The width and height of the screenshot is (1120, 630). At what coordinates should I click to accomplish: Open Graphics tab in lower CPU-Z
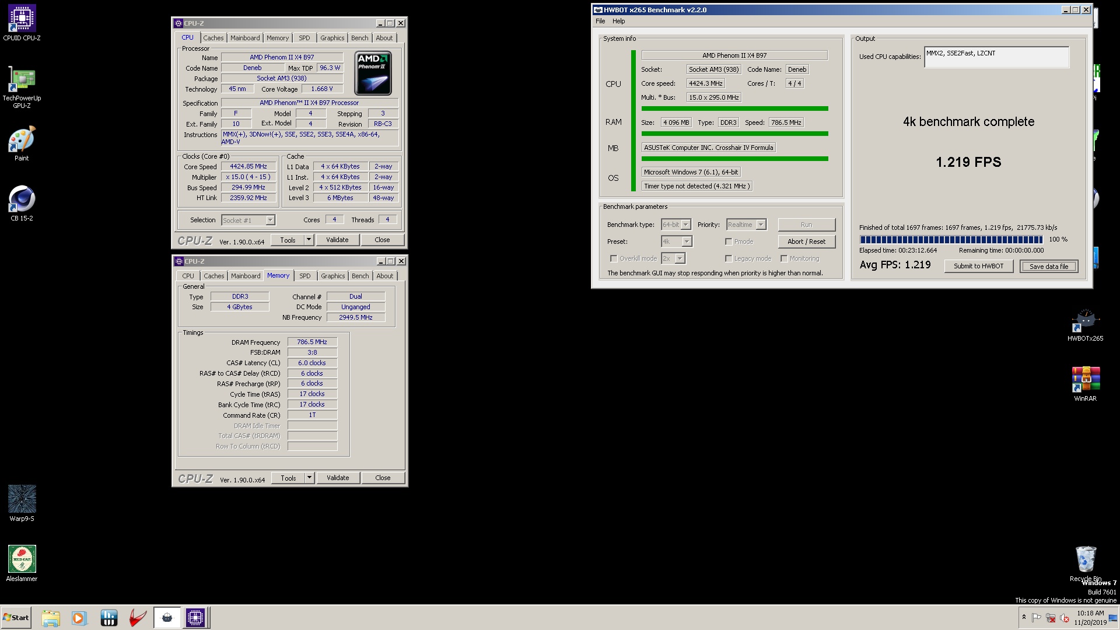click(332, 276)
